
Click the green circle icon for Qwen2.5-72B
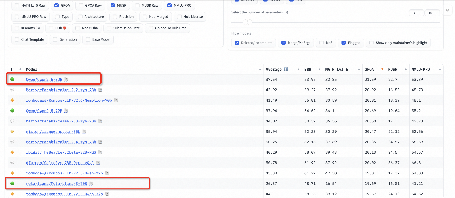12,111
